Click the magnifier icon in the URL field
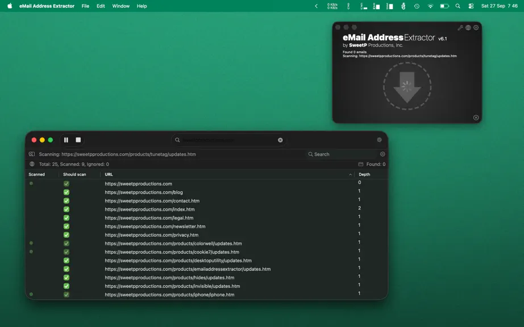Screen dimensions: 524x327 [x=177, y=140]
